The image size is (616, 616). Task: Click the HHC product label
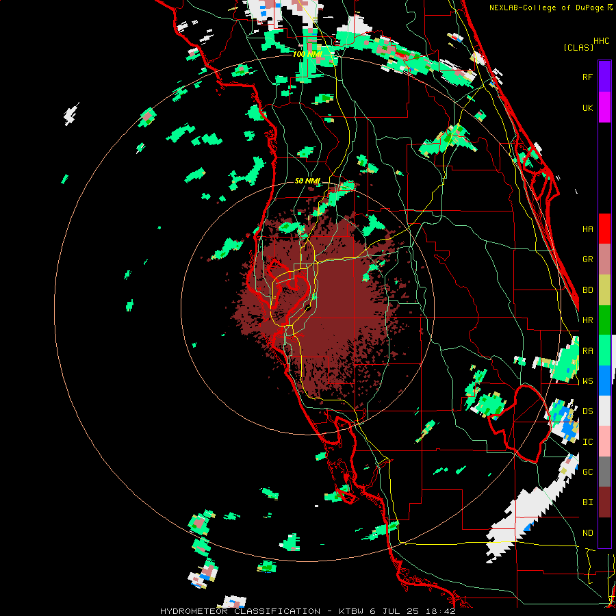point(601,41)
